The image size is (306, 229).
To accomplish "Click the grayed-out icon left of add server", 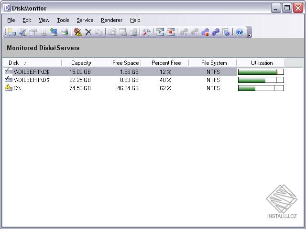I will (44, 32).
